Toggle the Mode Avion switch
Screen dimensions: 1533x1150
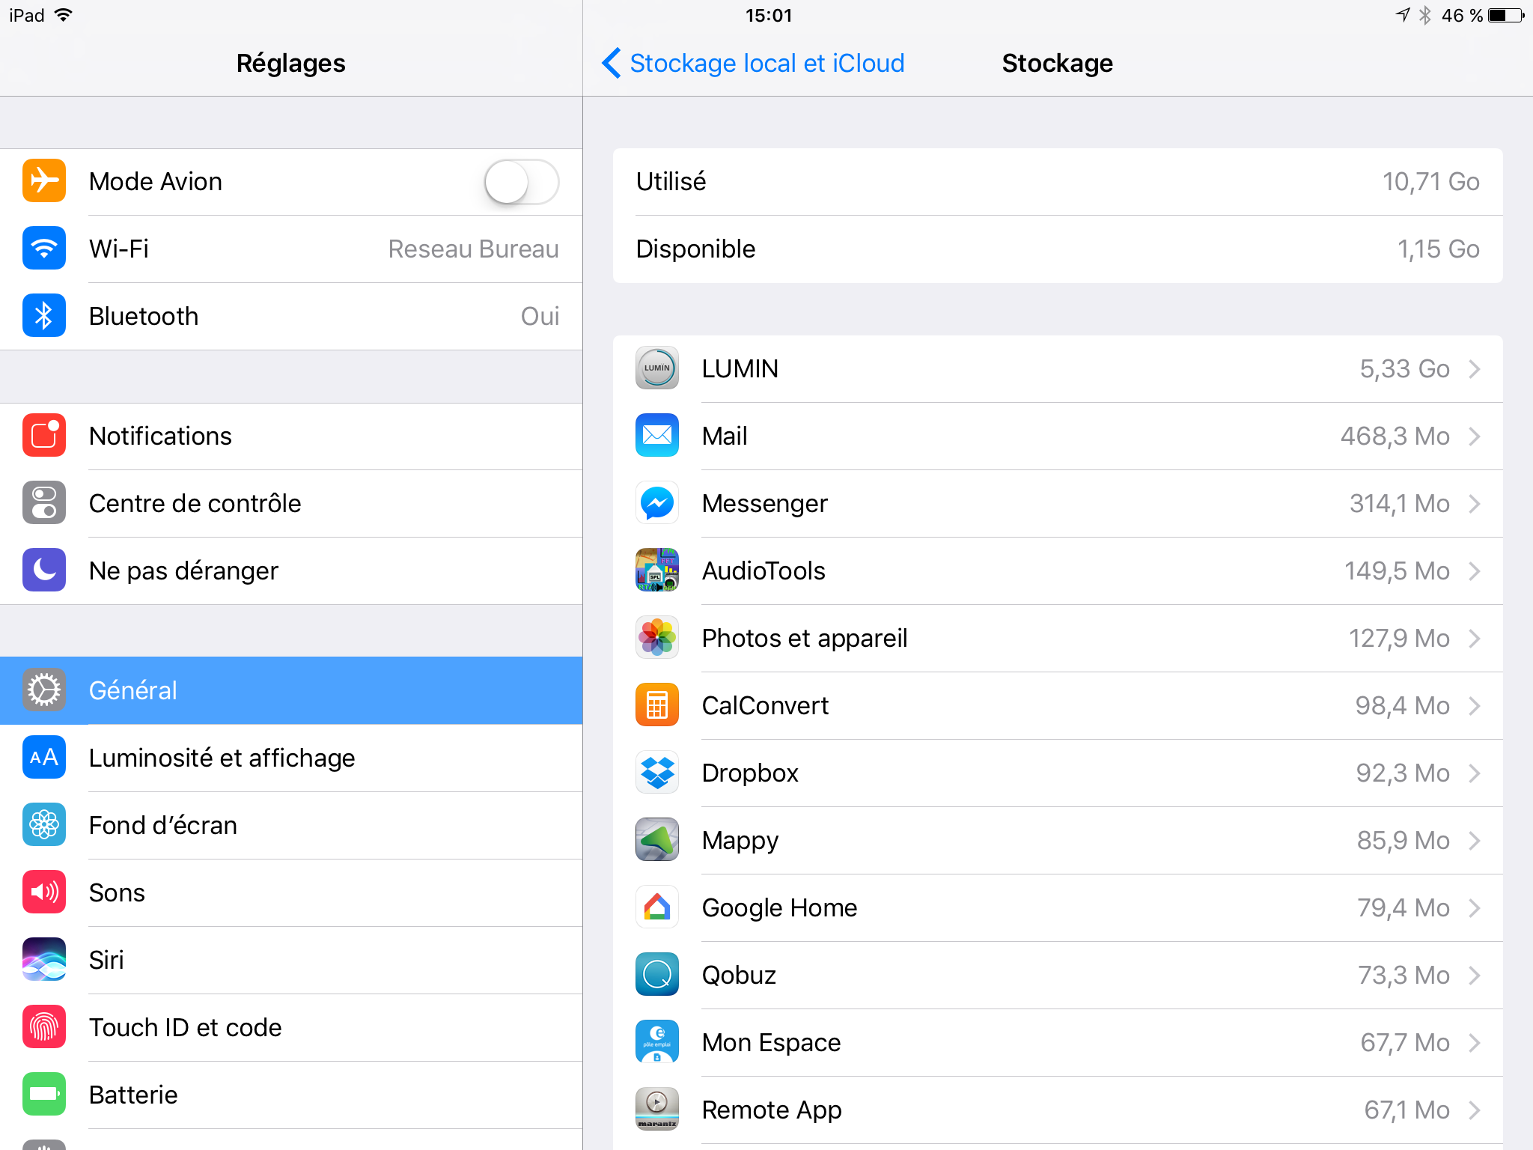[x=521, y=181]
